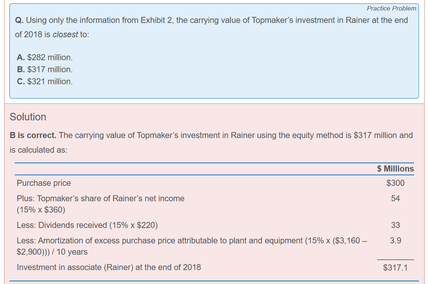This screenshot has width=428, height=284.
Task: Click the "(15% x $360)" calculation text
Action: coord(41,210)
